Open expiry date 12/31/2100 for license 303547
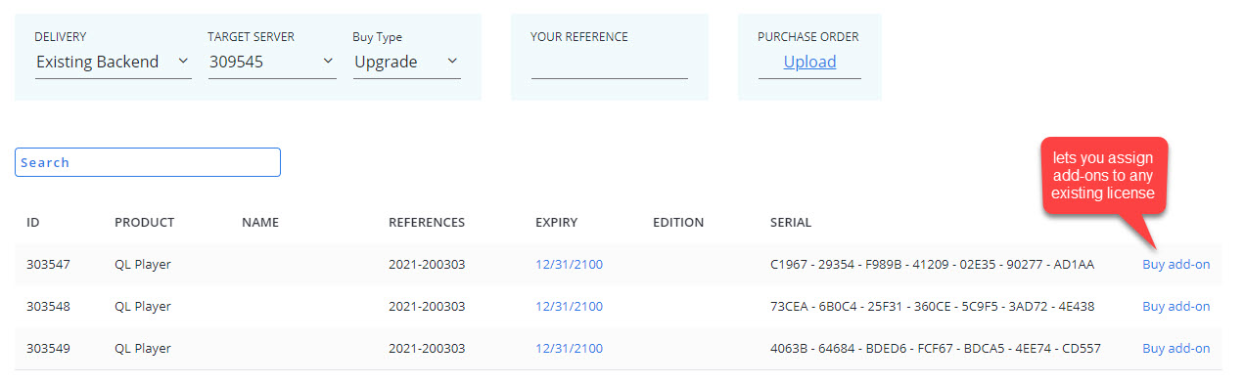 coord(569,264)
